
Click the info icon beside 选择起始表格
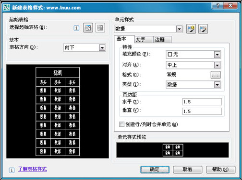[x=76, y=28]
